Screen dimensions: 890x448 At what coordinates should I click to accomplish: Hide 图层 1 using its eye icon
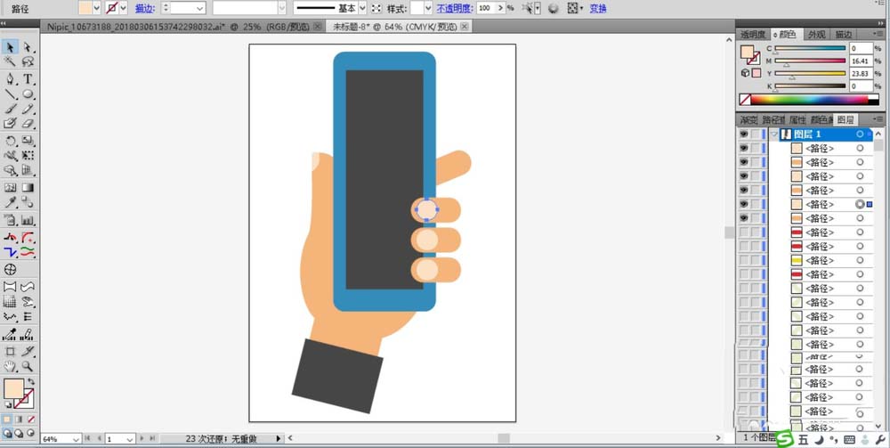point(743,134)
